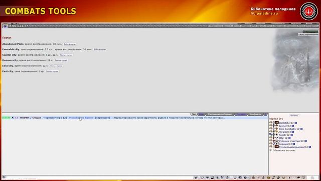
Task: Select player Info Combats in the list
Action: click(287, 129)
